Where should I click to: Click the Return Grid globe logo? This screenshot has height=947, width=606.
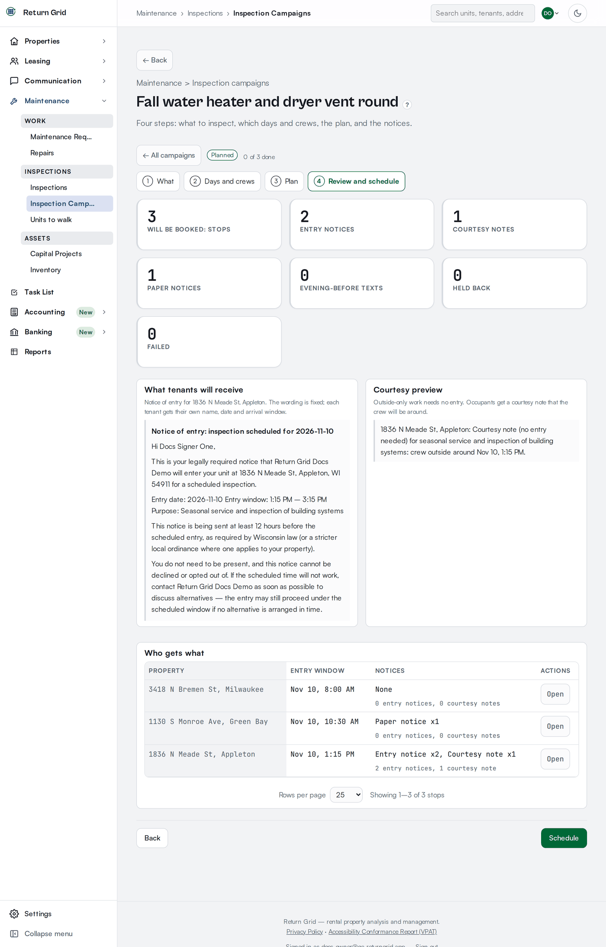click(x=11, y=12)
